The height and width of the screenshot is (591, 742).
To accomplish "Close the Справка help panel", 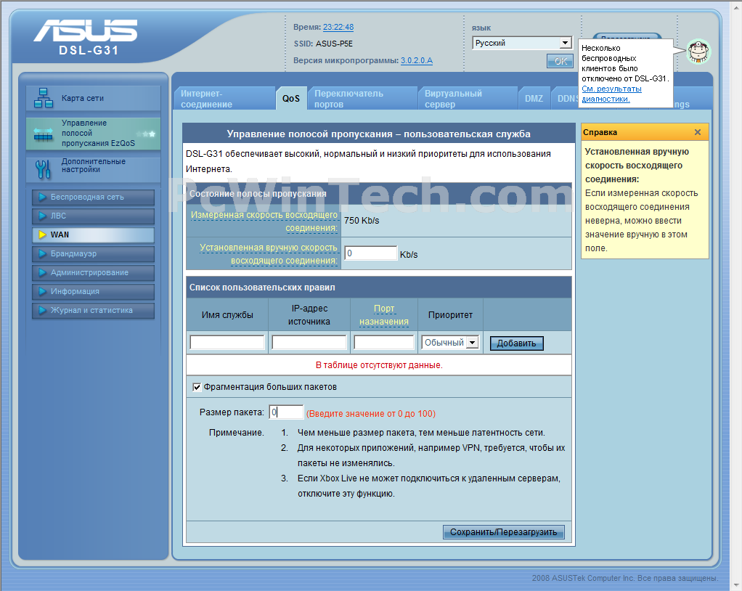I will (698, 132).
